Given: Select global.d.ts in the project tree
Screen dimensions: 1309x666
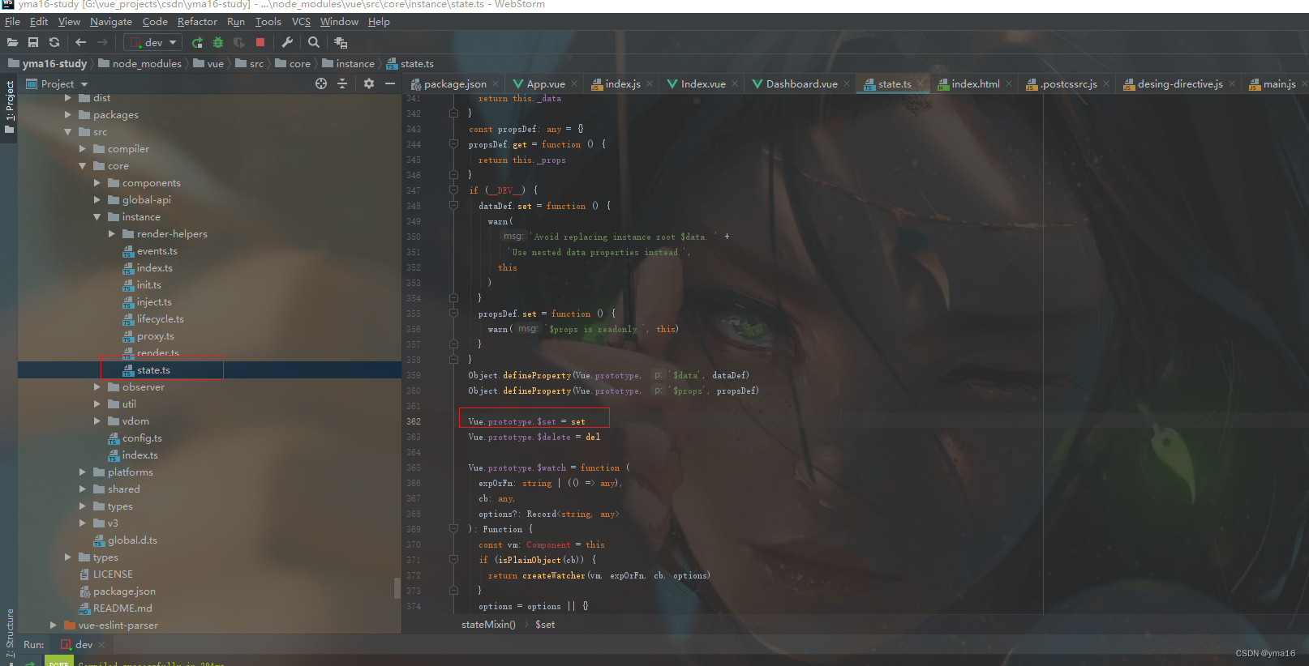Looking at the screenshot, I should [132, 540].
